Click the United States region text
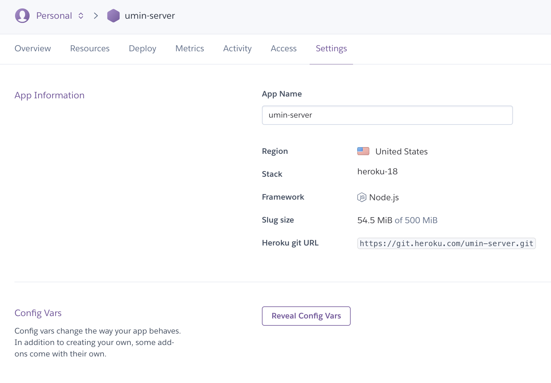The height and width of the screenshot is (383, 551). click(401, 151)
